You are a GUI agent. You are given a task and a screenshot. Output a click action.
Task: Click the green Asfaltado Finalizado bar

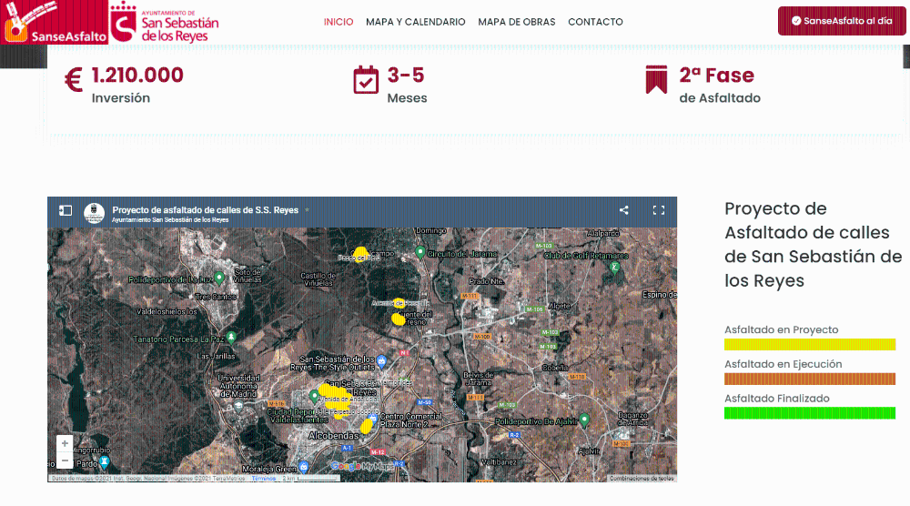click(809, 413)
